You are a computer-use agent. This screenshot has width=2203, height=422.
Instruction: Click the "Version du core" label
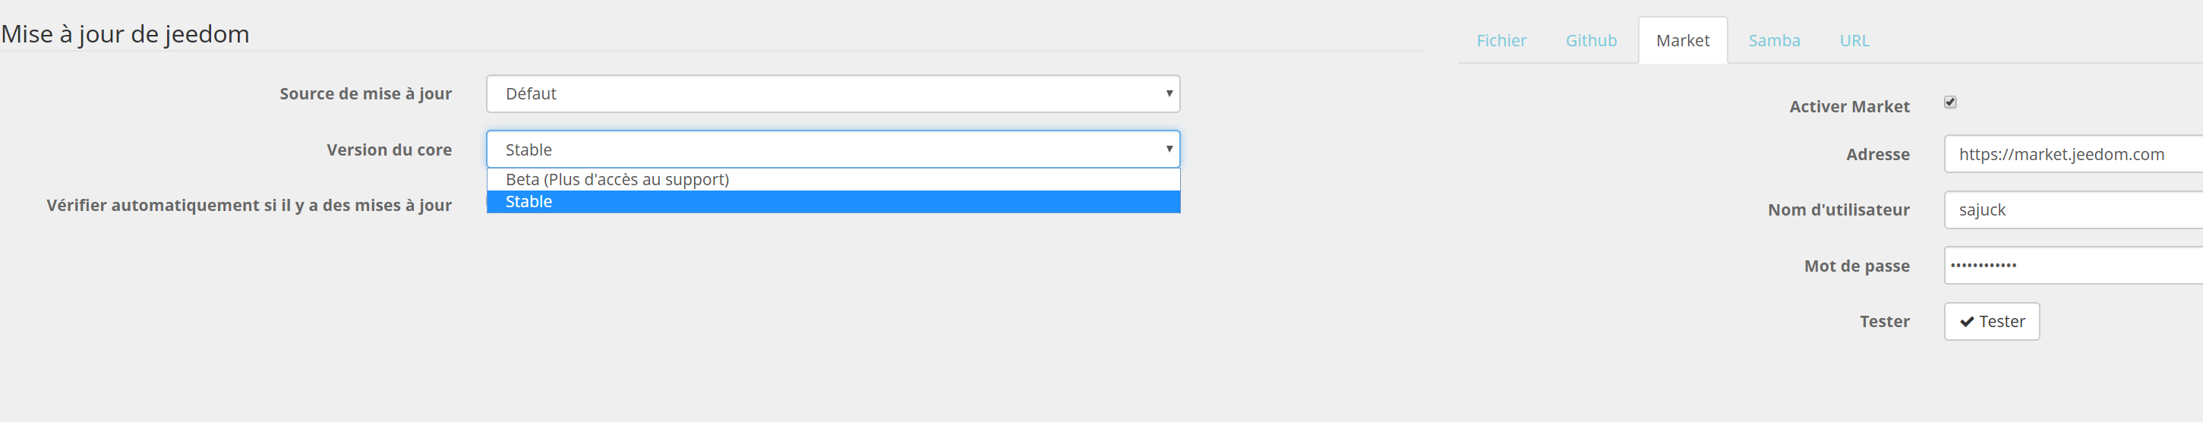388,150
